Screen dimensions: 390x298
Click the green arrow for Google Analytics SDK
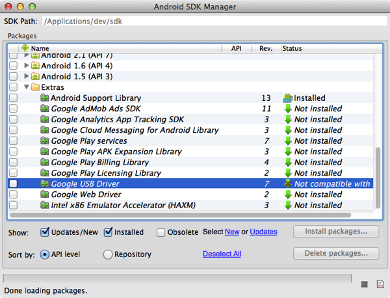pos(288,119)
